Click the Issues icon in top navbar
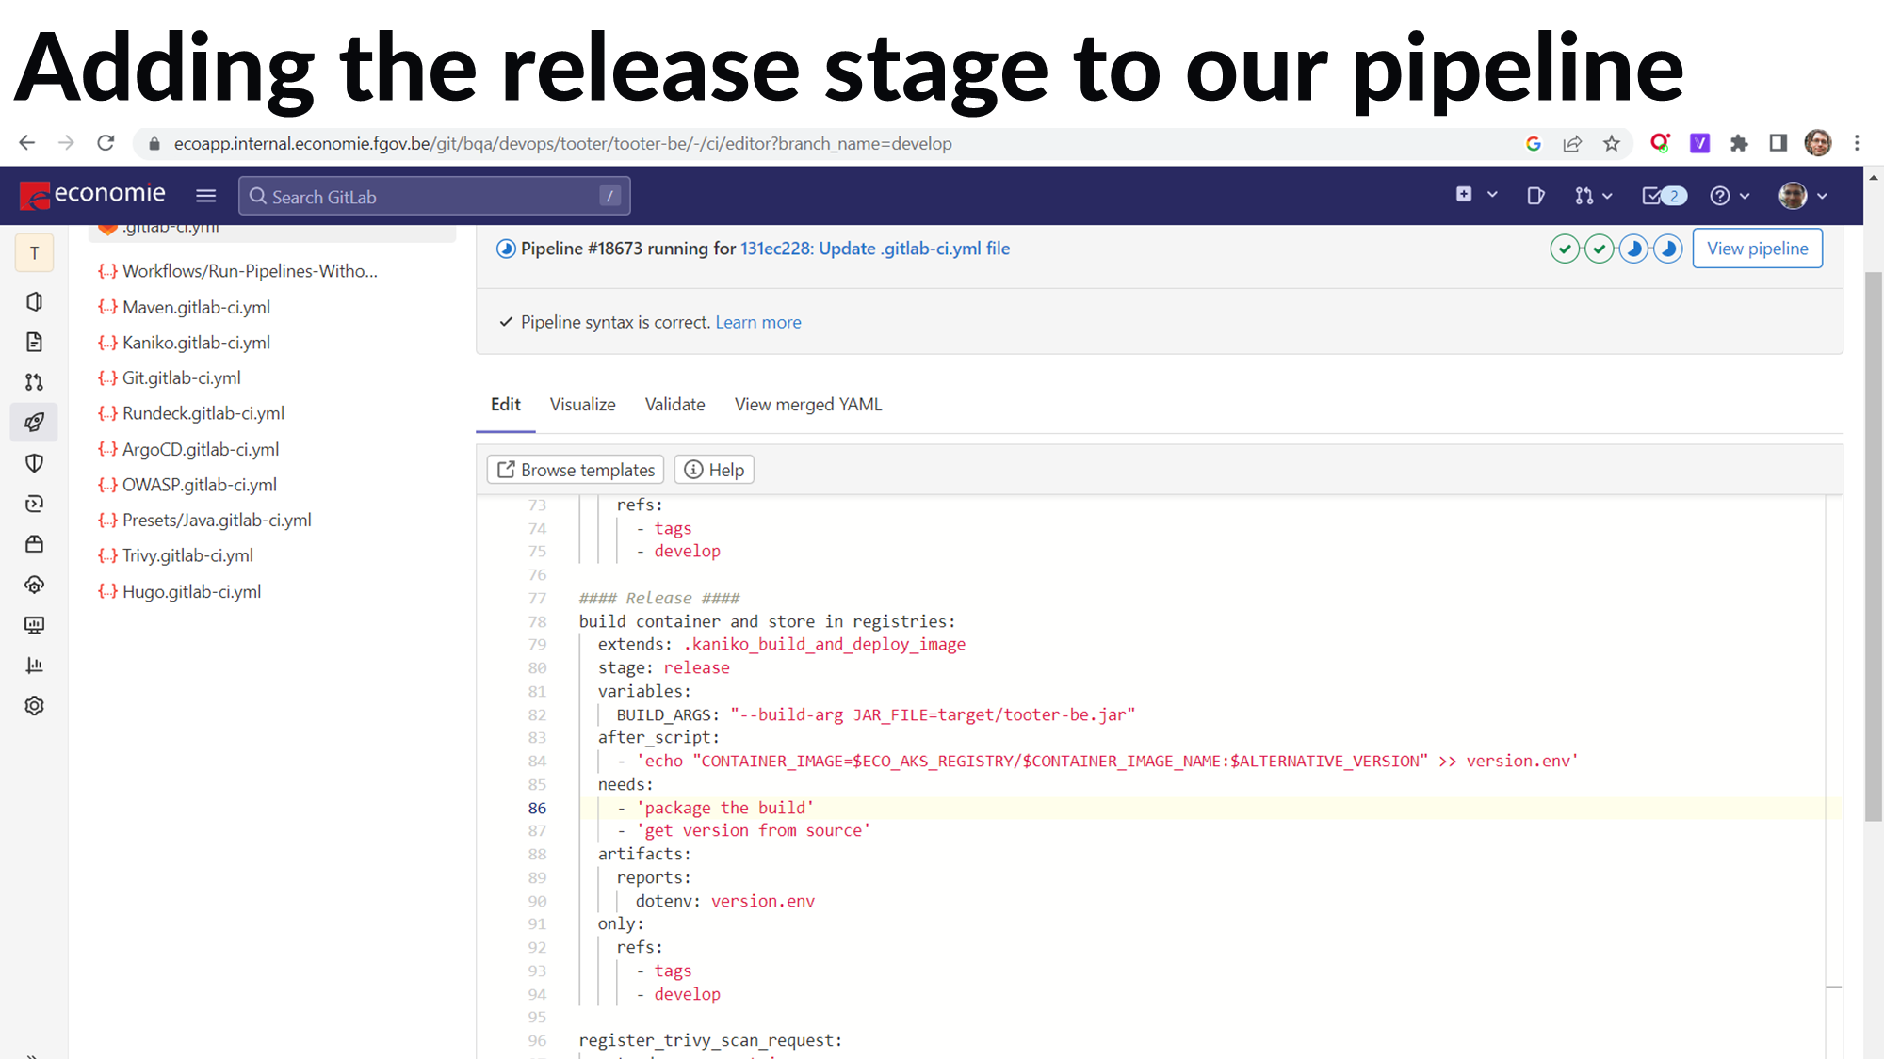 point(1535,196)
